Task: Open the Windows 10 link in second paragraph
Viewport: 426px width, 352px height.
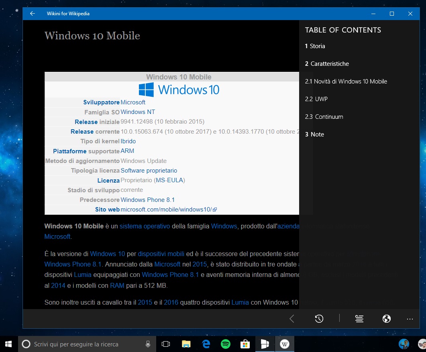Action: click(108, 254)
